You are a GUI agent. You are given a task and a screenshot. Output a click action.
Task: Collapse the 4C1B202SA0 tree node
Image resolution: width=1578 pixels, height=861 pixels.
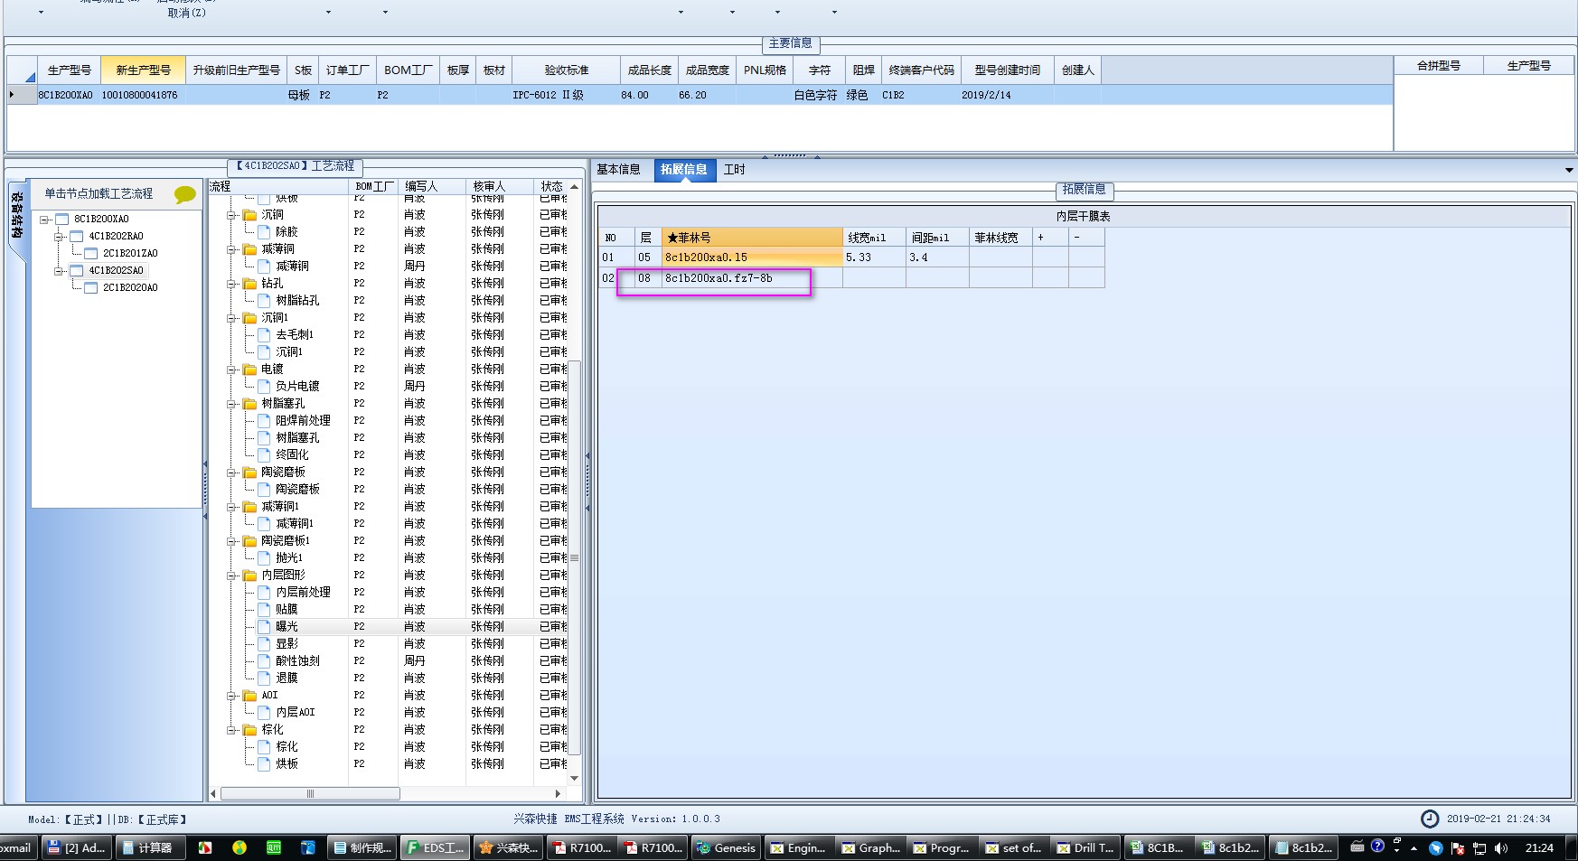click(58, 270)
